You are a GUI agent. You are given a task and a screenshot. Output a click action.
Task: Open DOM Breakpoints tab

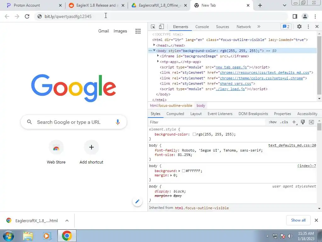pyautogui.click(x=253, y=113)
